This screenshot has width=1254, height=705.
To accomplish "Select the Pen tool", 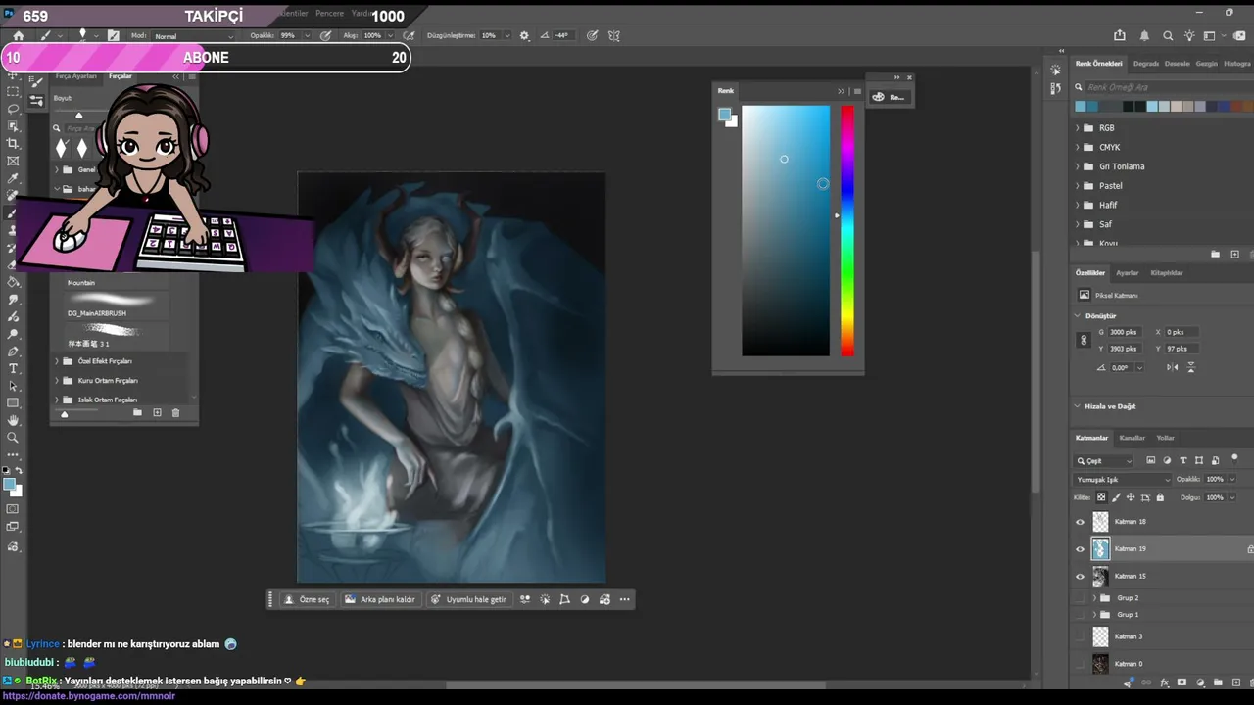I will (13, 352).
